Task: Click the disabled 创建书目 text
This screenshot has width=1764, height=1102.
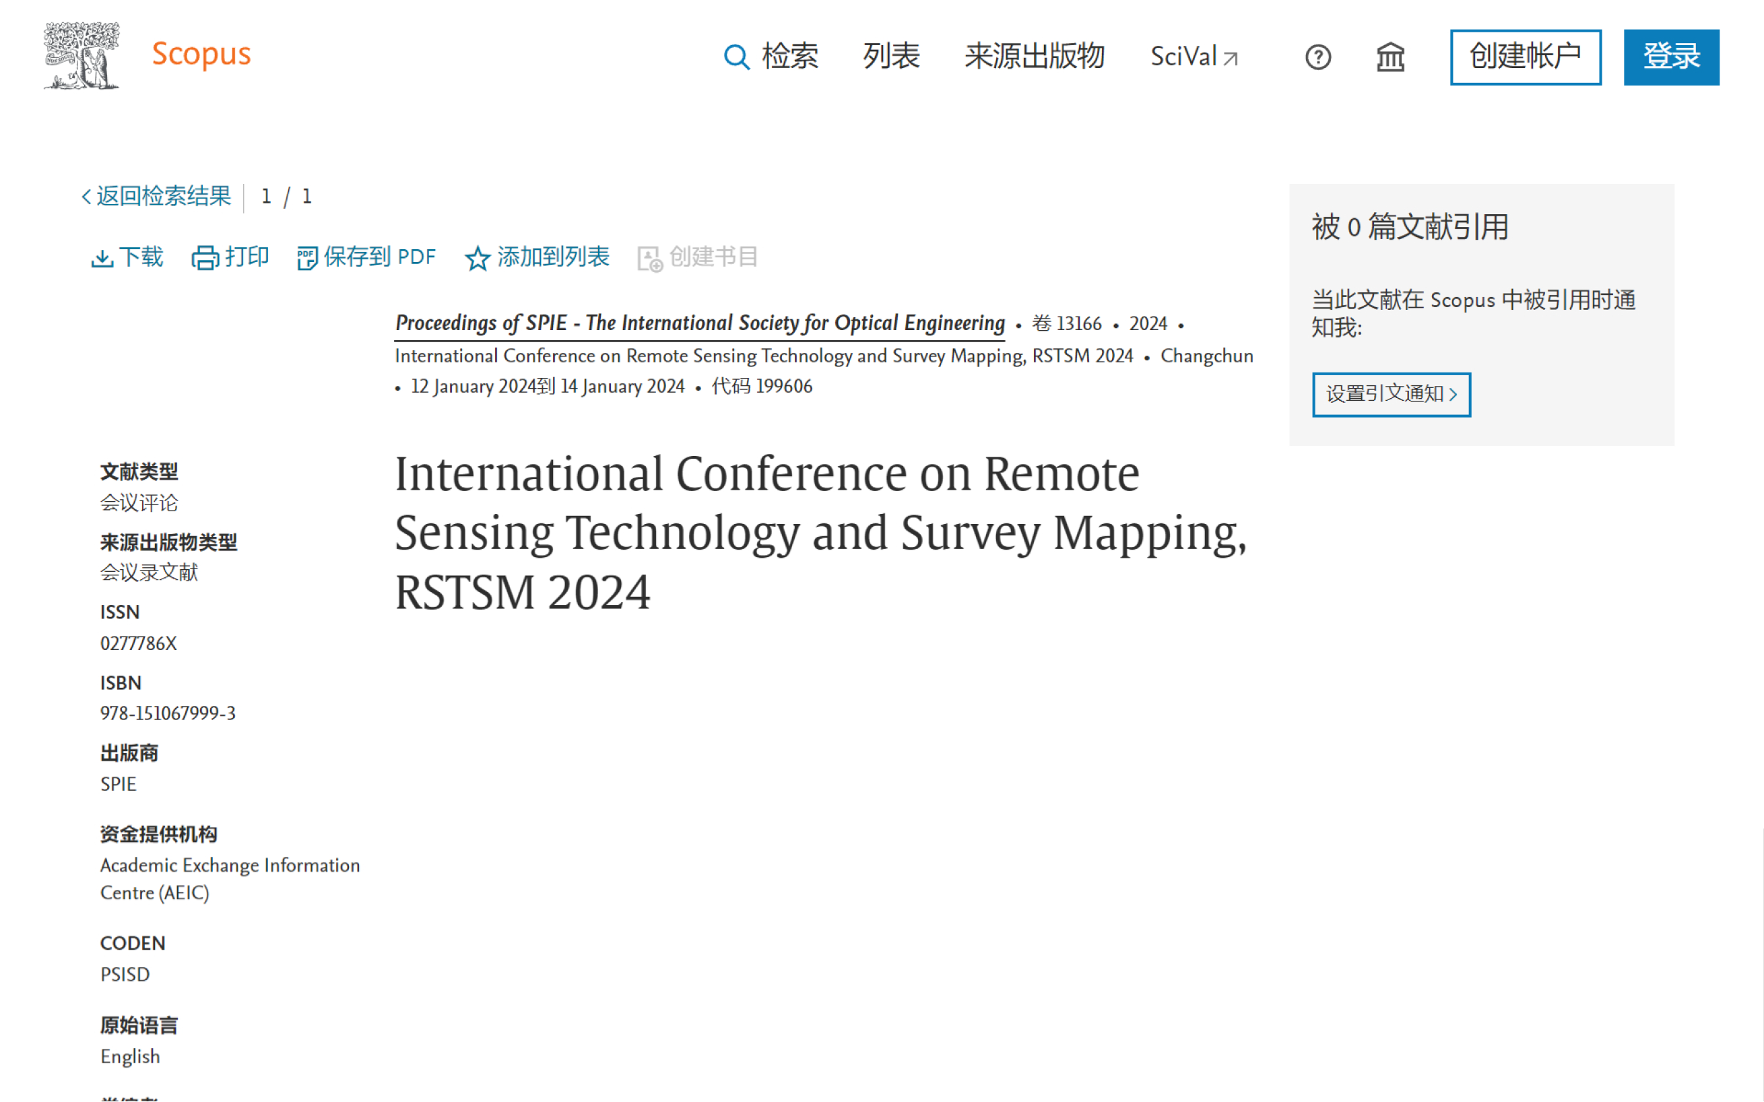Action: pos(713,257)
